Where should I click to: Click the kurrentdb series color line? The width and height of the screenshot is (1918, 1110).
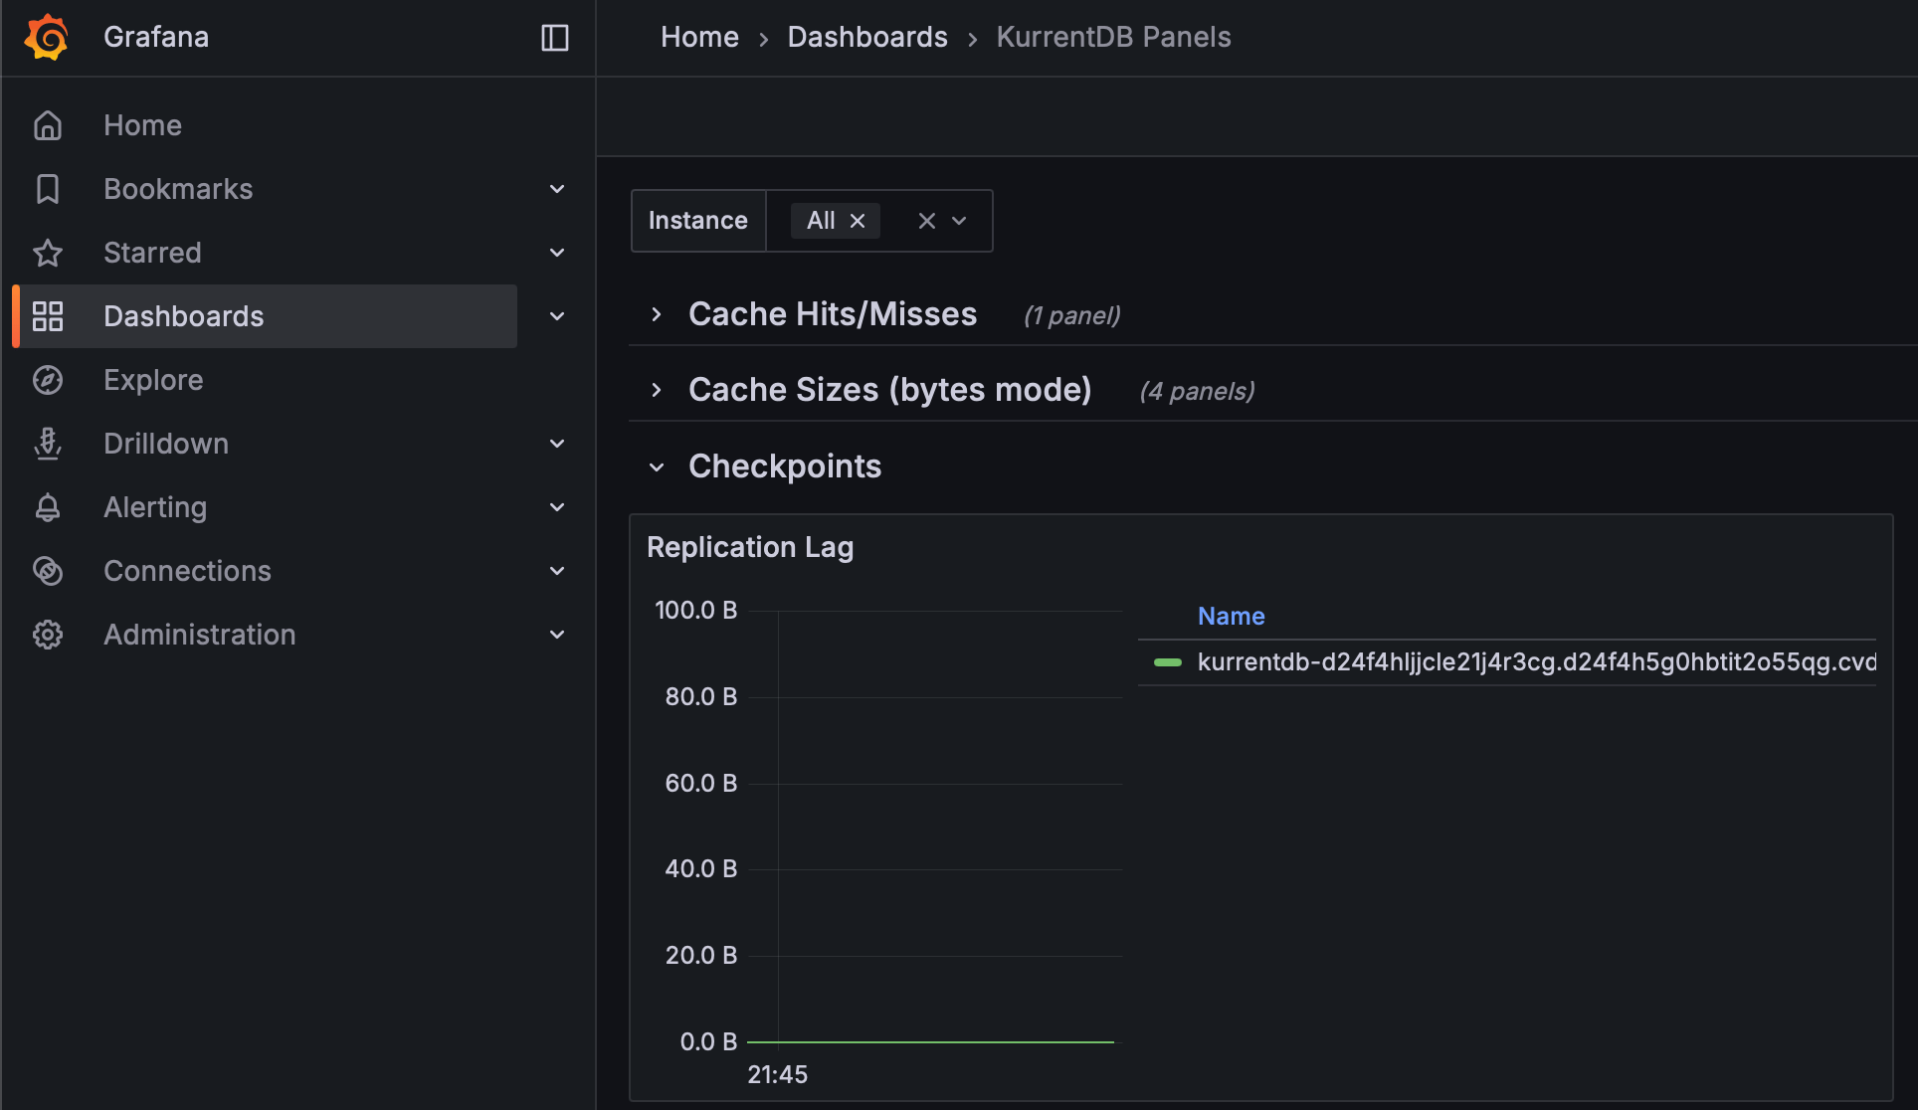(1168, 661)
